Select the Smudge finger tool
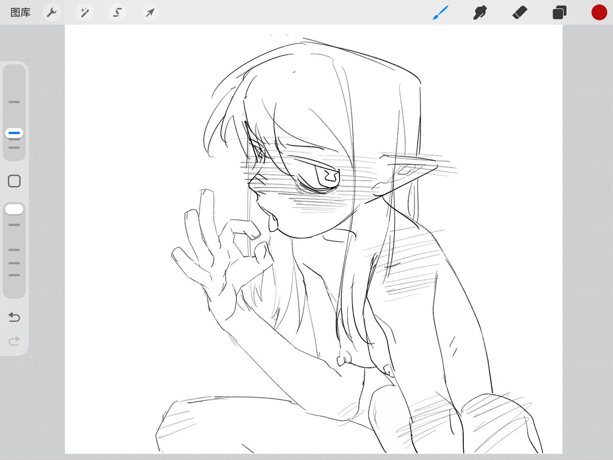The image size is (613, 460). point(479,12)
